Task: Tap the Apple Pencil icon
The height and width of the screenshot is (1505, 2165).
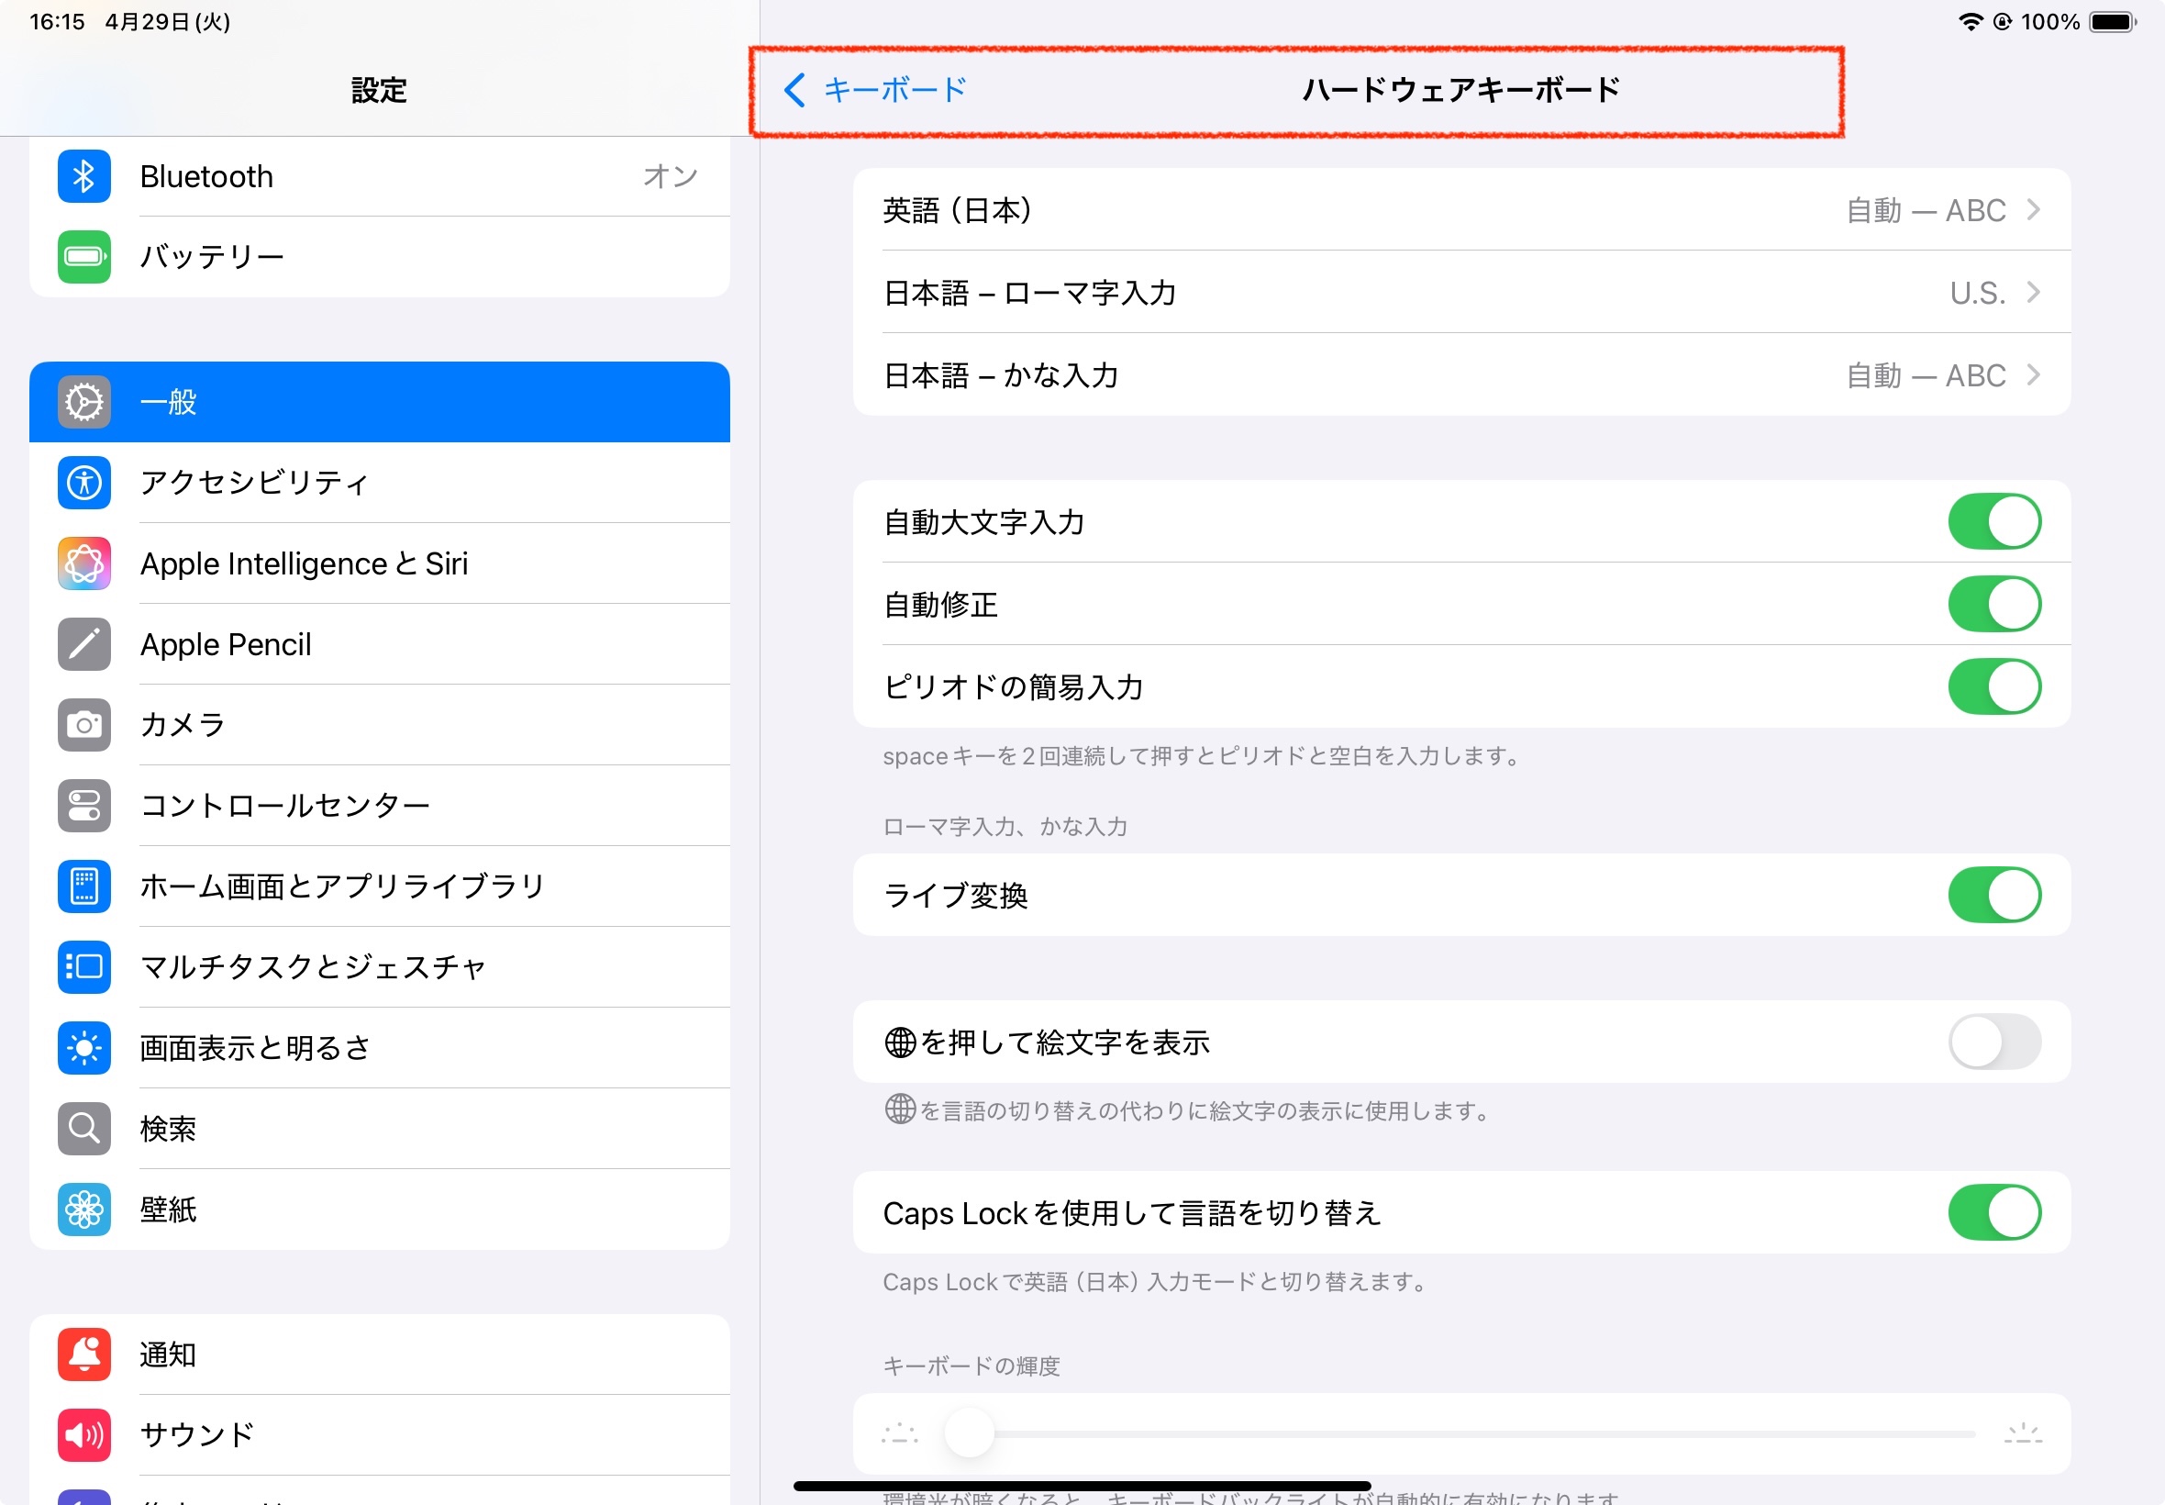Action: (83, 644)
